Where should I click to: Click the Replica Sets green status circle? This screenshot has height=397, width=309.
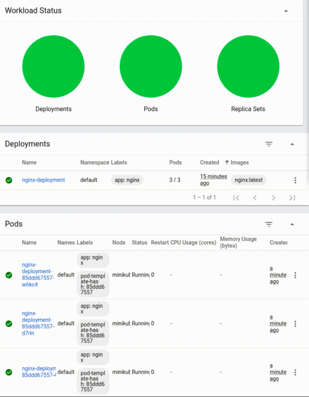[248, 66]
